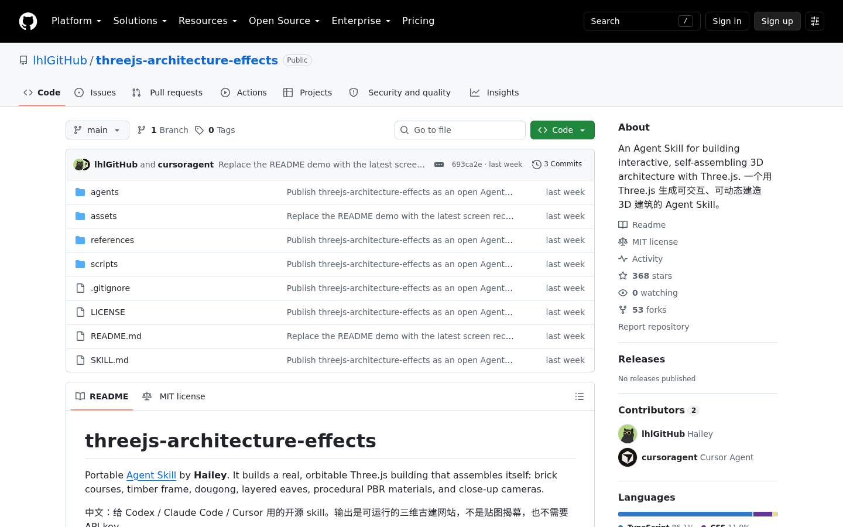
Task: Open the Open Source dropdown
Action: coord(284,21)
